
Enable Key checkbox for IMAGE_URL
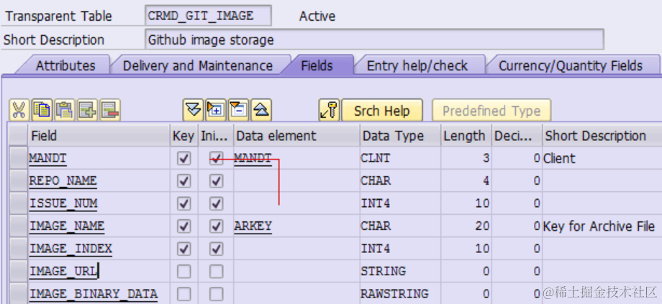[x=183, y=272]
